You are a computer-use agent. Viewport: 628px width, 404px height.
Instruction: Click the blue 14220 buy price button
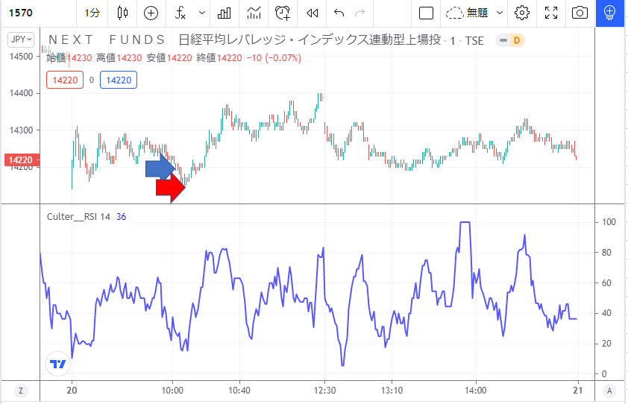pyautogui.click(x=119, y=80)
